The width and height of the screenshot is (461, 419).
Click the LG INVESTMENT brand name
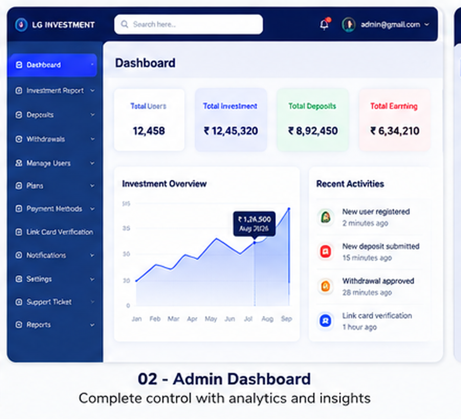coord(63,25)
